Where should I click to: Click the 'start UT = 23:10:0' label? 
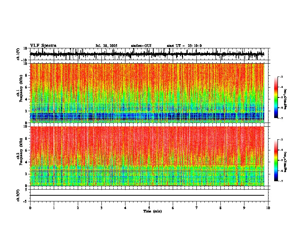(x=184, y=46)
